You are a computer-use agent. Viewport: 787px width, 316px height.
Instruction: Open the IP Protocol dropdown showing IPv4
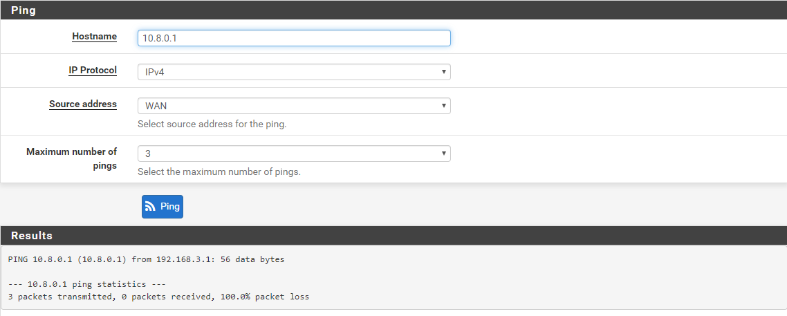click(x=294, y=72)
